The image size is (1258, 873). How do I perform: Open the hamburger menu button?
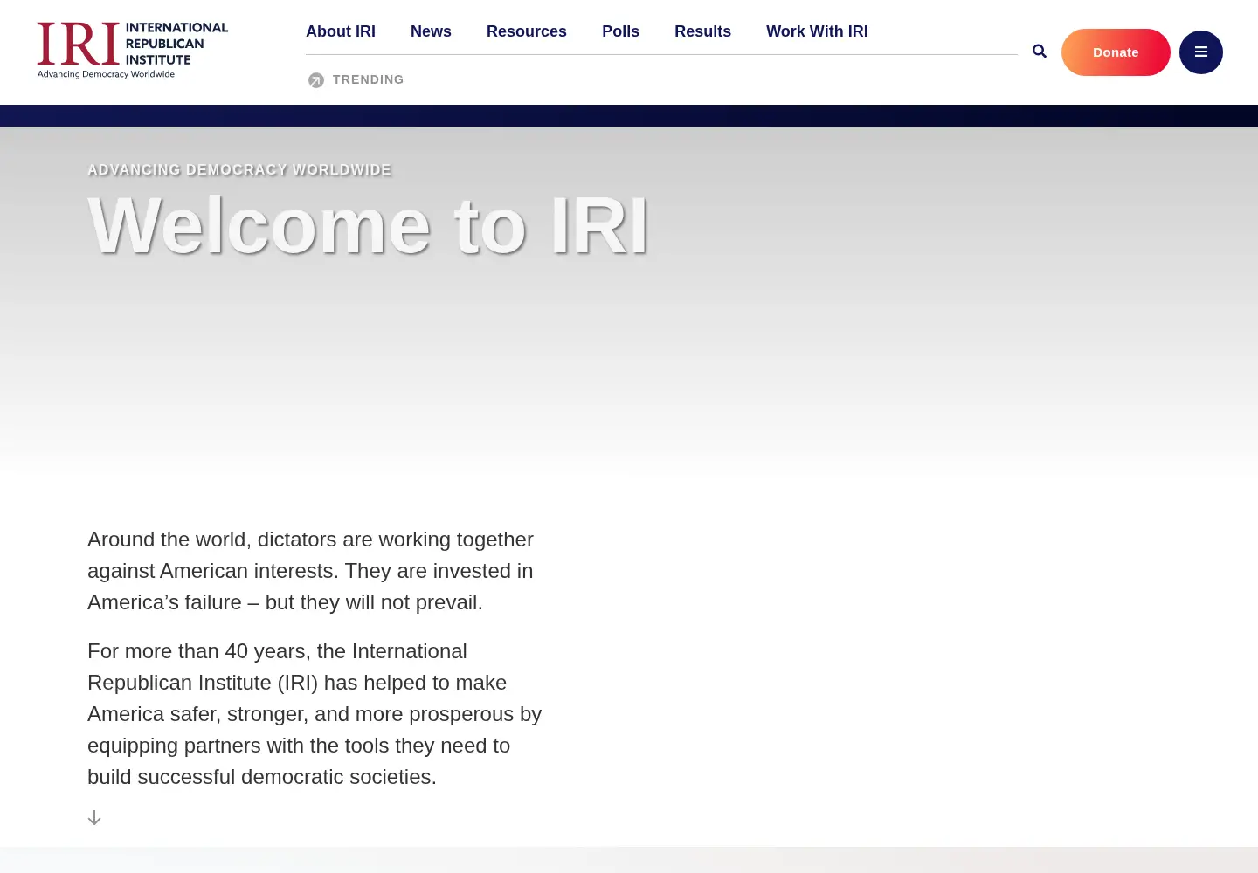1201,52
